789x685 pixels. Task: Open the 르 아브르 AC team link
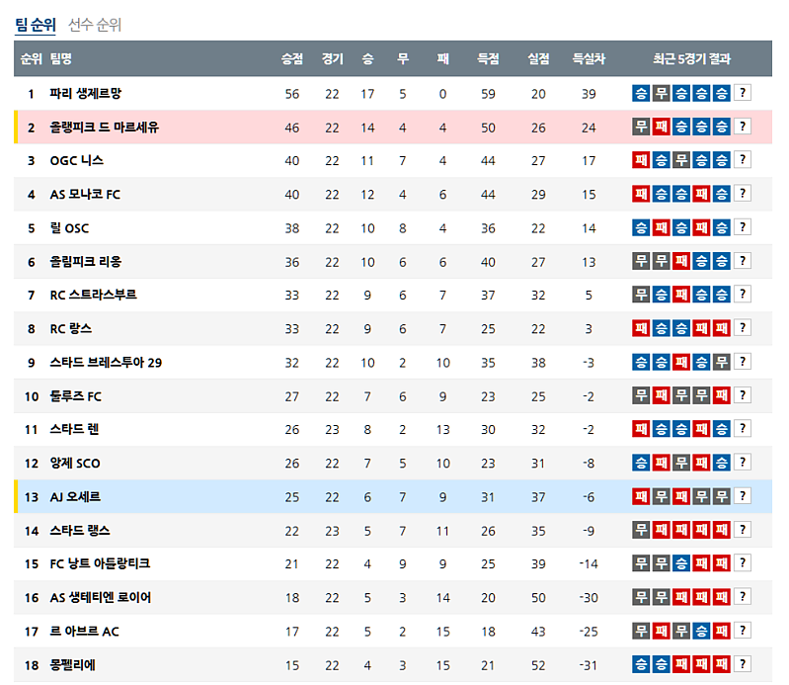[x=84, y=631]
